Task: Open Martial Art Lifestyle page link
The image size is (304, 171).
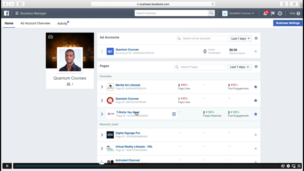Action: tap(128, 85)
